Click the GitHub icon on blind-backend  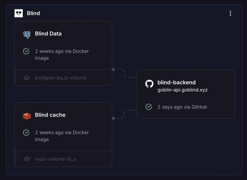[x=149, y=84]
